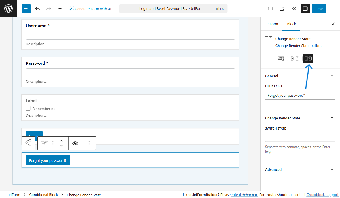Toggle the settings sidebar panel
This screenshot has width=340, height=198.
point(305,8)
